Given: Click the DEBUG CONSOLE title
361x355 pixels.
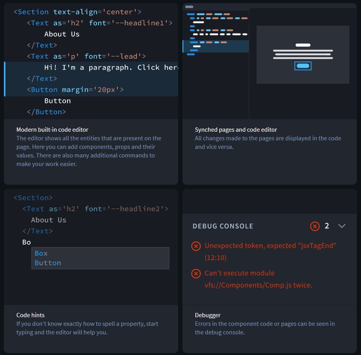Looking at the screenshot, I should point(223,226).
